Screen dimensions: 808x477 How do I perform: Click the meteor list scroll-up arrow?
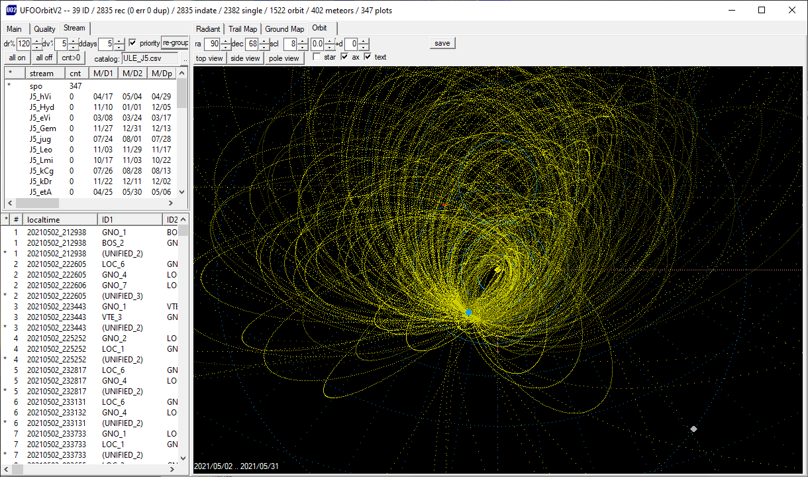(x=183, y=219)
